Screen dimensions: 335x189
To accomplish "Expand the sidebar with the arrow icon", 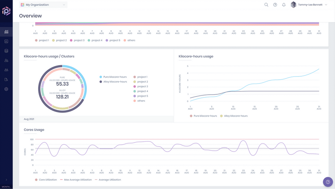I will 6,180.
